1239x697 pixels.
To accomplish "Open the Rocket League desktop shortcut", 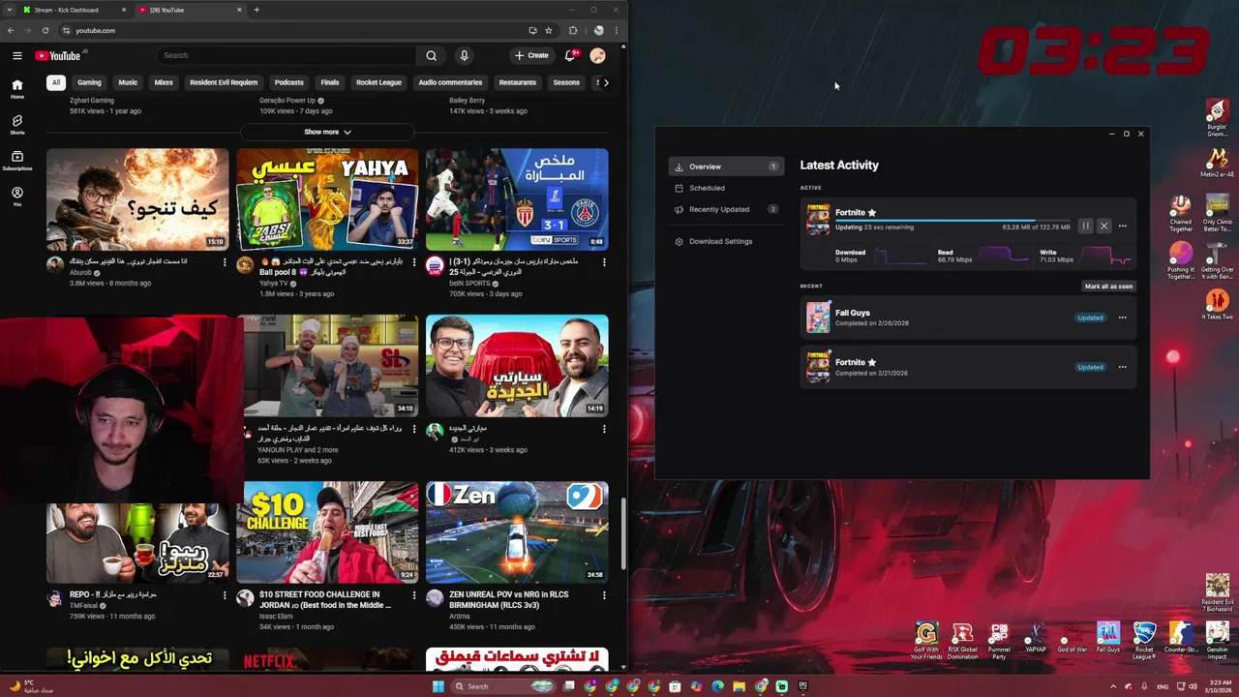I will (x=1144, y=640).
